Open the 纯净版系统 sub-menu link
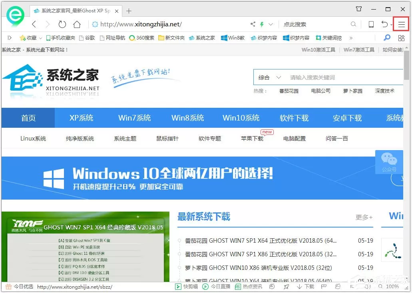Image resolution: width=412 pixels, height=293 pixels. coord(80,139)
